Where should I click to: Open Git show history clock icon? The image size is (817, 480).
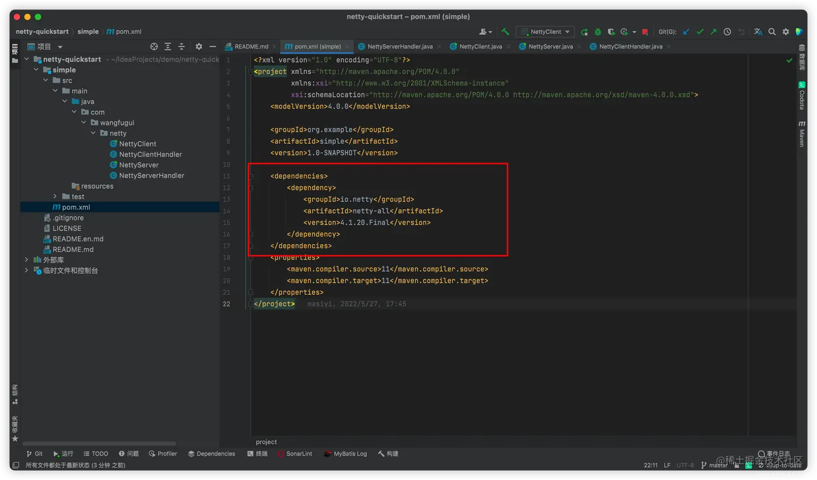(727, 32)
